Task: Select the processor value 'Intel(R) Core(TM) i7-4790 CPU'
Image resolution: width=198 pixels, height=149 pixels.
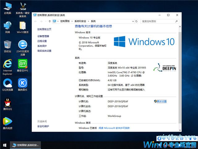Action: point(124,72)
